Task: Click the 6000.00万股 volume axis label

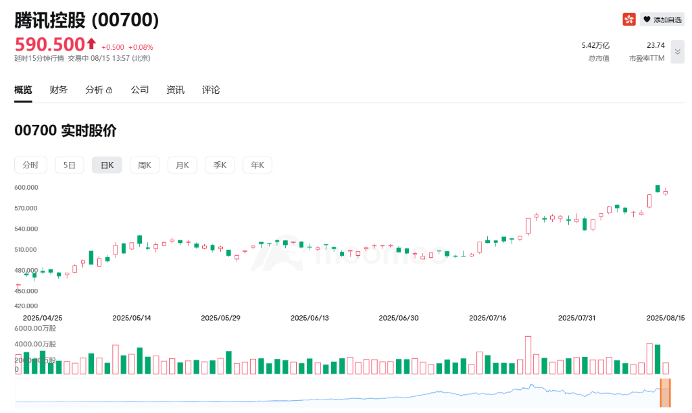Action: tap(35, 329)
